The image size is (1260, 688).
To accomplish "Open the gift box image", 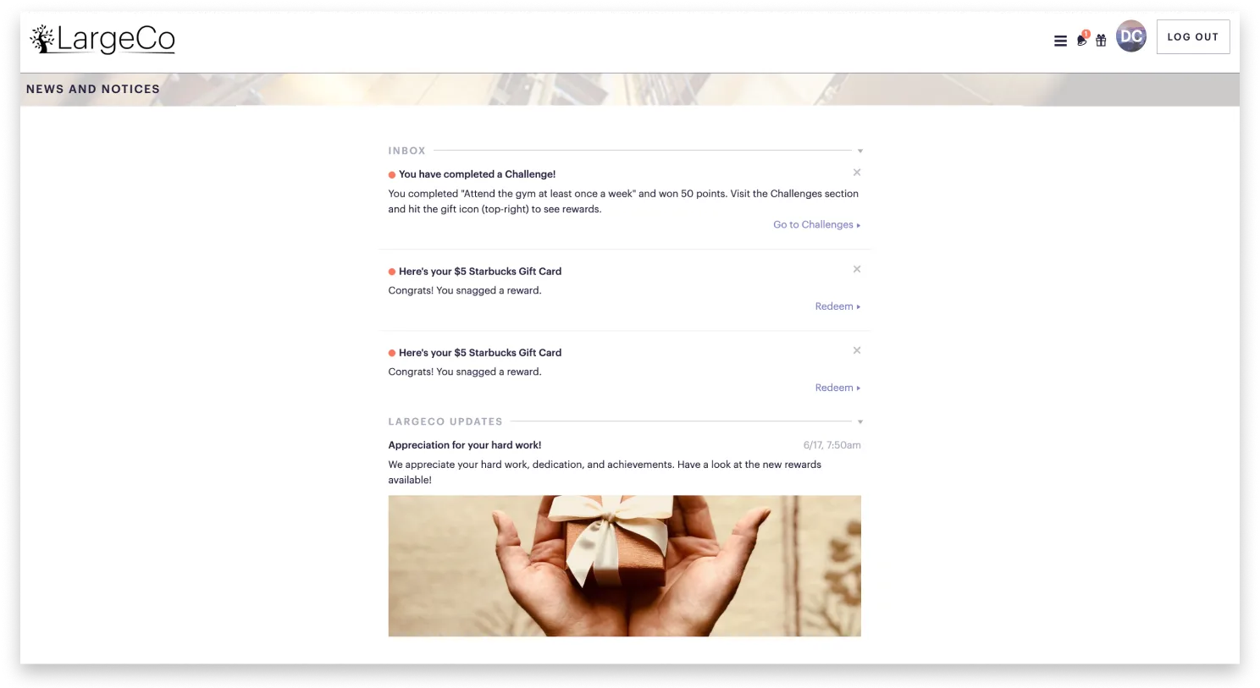I will pyautogui.click(x=625, y=566).
